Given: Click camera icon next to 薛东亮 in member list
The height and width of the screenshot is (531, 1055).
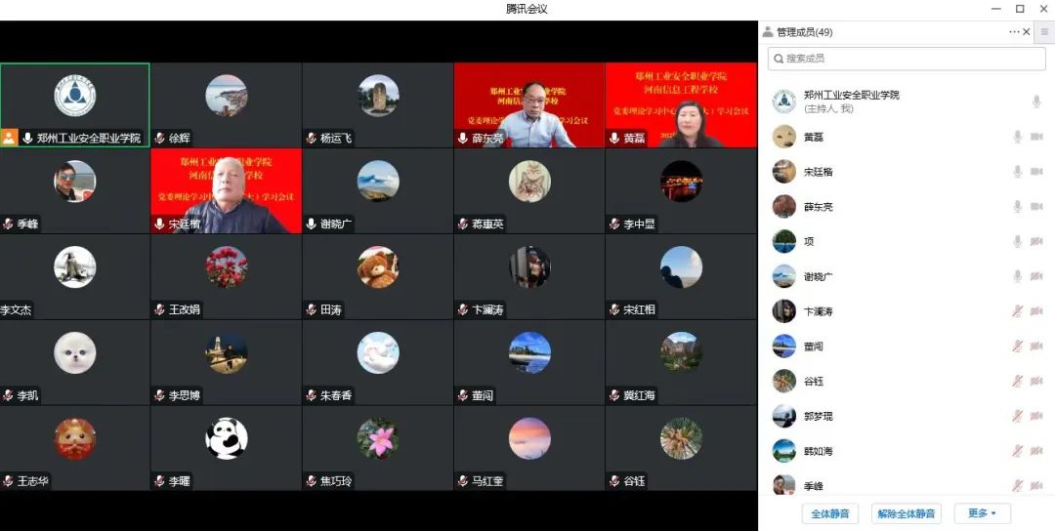Looking at the screenshot, I should tap(1035, 207).
